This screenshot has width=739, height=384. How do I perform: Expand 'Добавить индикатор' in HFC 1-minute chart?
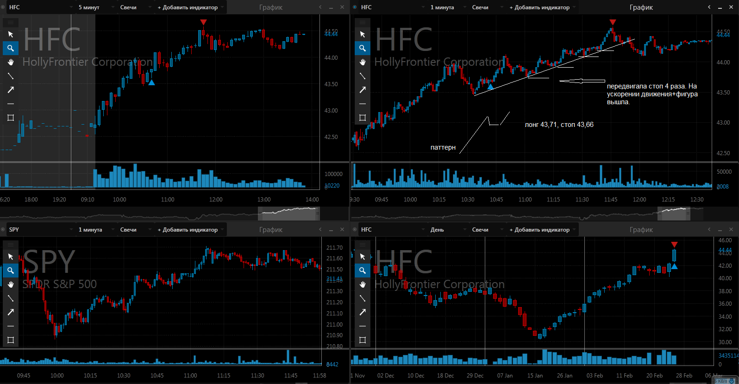(x=542, y=7)
